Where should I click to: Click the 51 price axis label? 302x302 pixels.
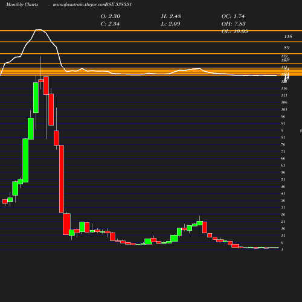click(283, 179)
